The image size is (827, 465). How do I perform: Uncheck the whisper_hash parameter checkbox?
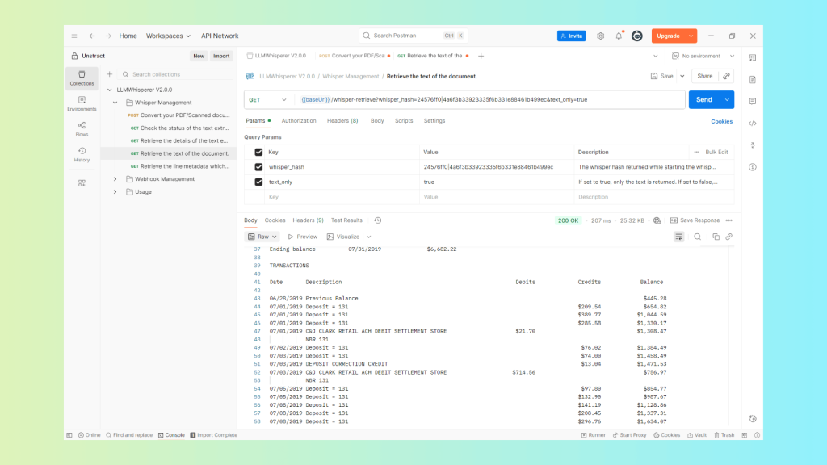click(258, 167)
